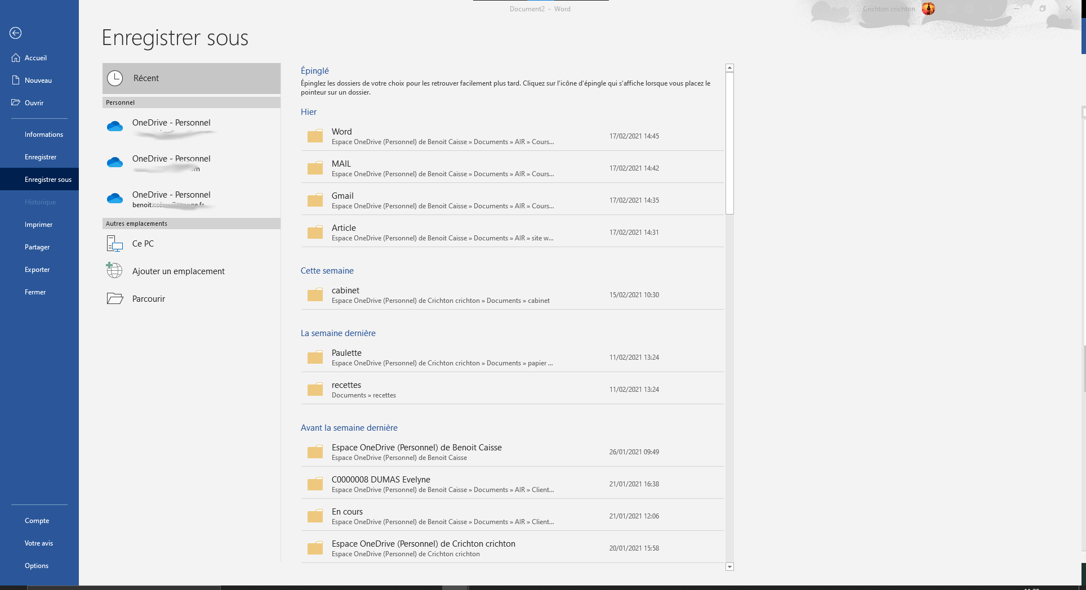This screenshot has width=1086, height=590.
Task: Select Imprimer from the left menu
Action: click(38, 224)
